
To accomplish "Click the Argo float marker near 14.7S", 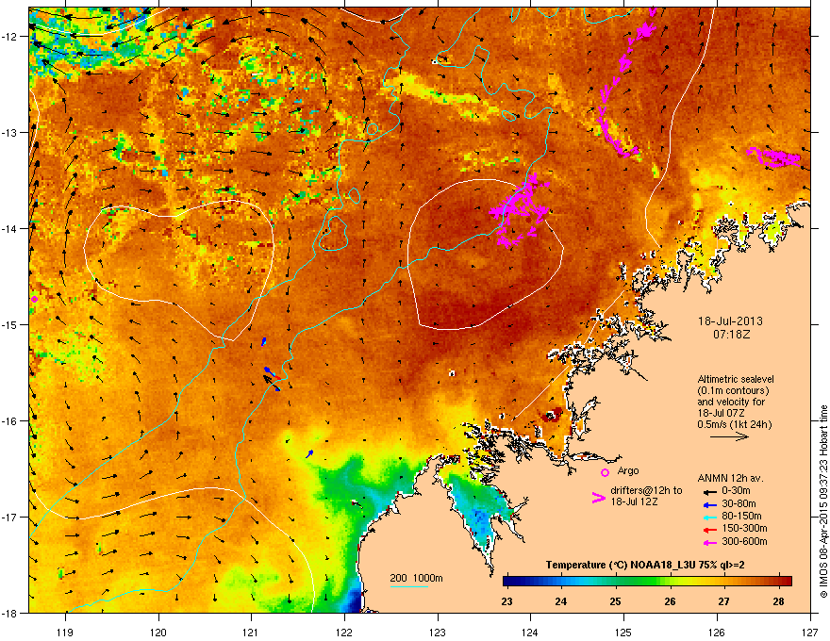I will tap(34, 300).
